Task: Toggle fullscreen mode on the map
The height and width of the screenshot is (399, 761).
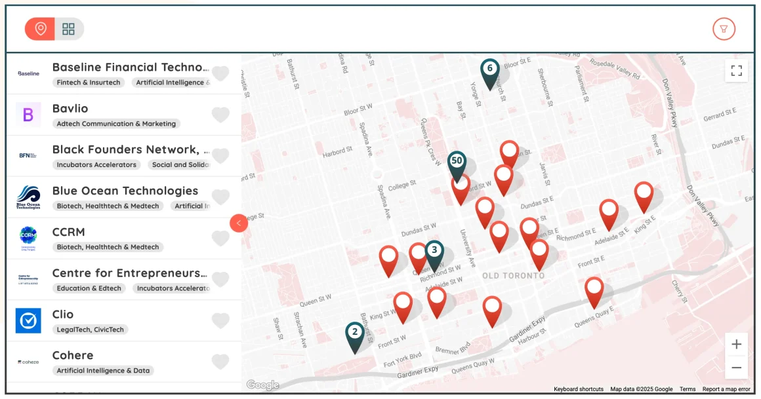Action: point(736,71)
